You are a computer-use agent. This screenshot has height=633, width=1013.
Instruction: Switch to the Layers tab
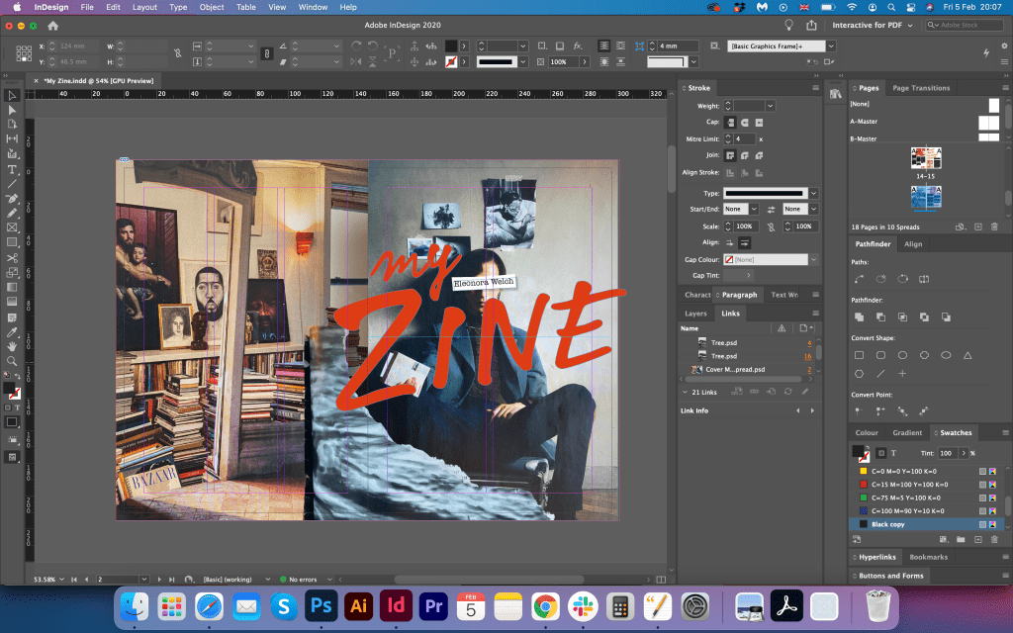tap(695, 314)
